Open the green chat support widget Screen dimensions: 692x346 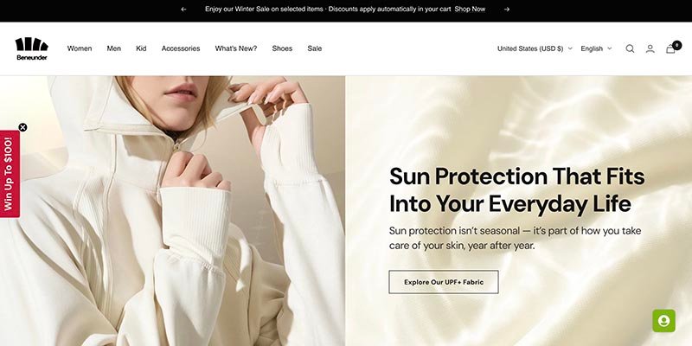point(663,320)
